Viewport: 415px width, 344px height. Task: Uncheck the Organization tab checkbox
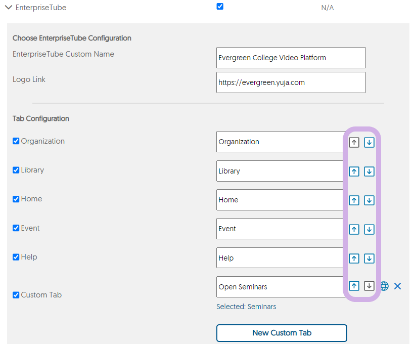click(16, 141)
